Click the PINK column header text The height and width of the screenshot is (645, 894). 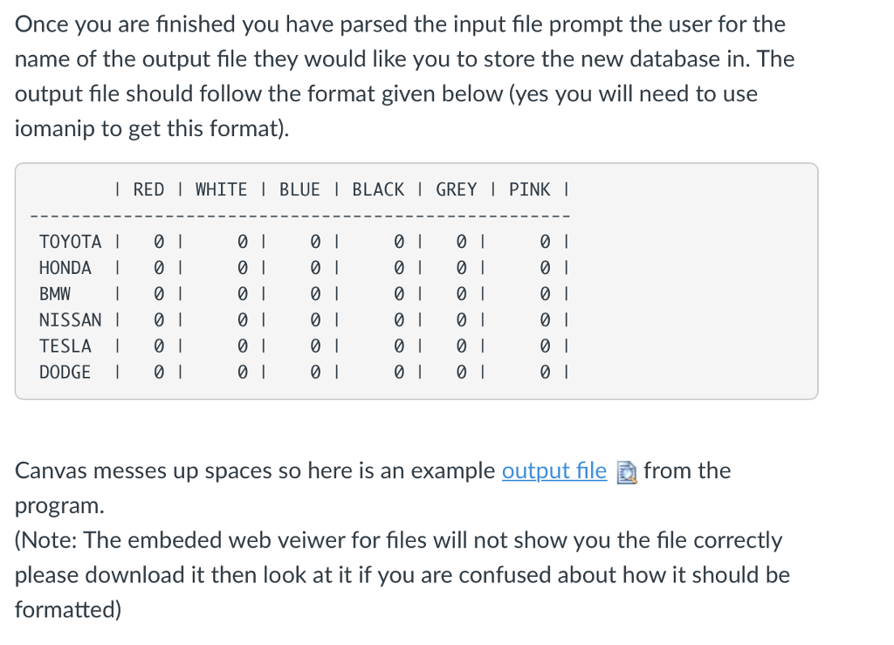click(530, 189)
